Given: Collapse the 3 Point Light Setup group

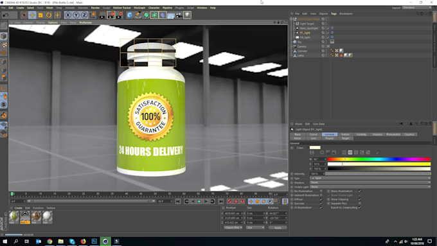Looking at the screenshot, I should click(291, 19).
